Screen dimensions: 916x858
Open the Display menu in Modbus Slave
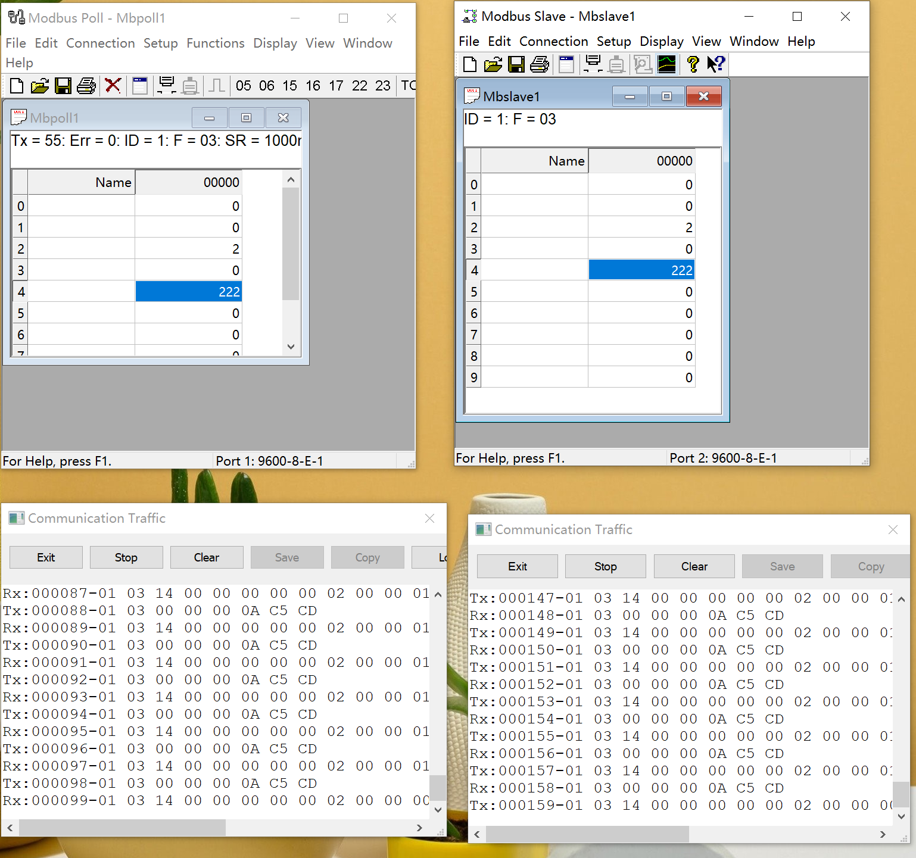pyautogui.click(x=662, y=41)
